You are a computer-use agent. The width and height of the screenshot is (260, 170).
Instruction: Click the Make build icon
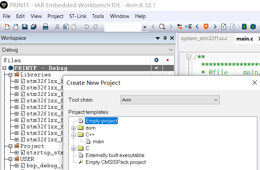tap(253, 26)
